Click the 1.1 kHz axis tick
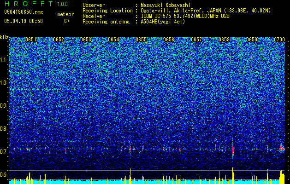The height and width of the screenshot is (184, 290). [5, 60]
